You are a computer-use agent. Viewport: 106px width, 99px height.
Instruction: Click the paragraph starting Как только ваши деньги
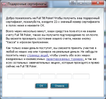(x=52, y=57)
